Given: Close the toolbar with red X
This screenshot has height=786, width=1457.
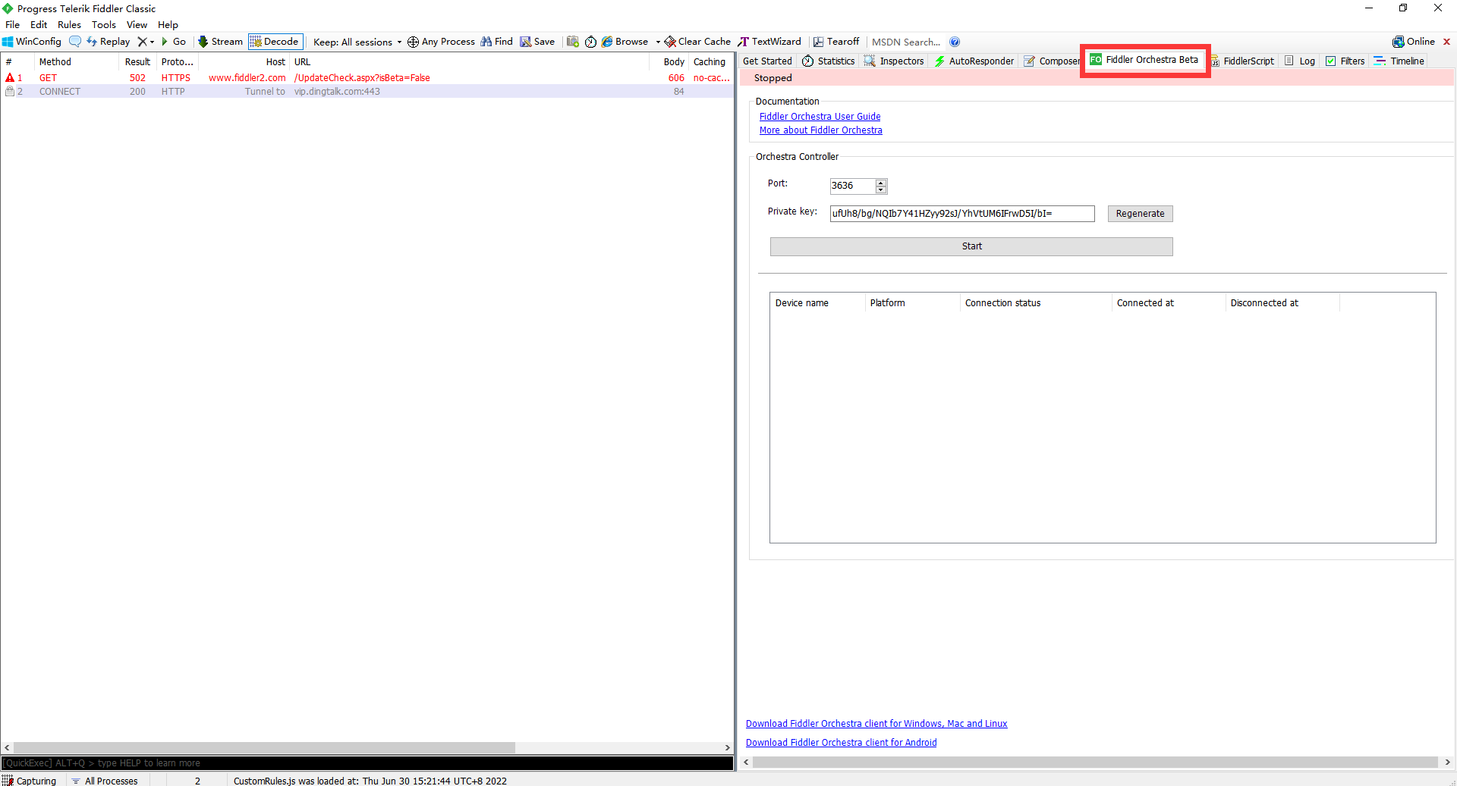Looking at the screenshot, I should coord(1446,42).
